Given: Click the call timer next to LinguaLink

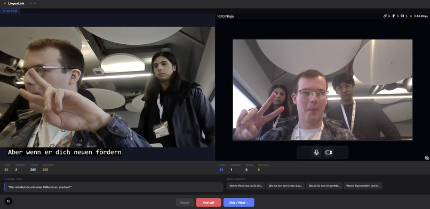Looking at the screenshot, I should 33,3.
